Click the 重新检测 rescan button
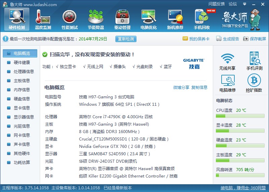The height and width of the screenshot is (192, 269). click(126, 39)
